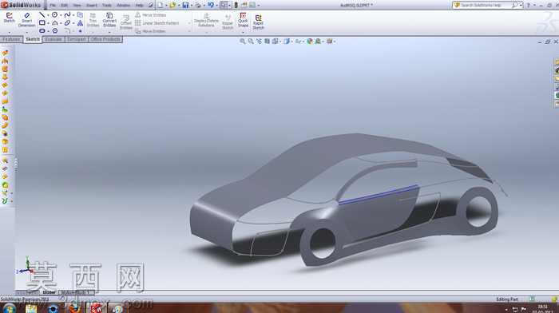Open the help search options dropdown
The height and width of the screenshot is (313, 559).
click(x=521, y=5)
